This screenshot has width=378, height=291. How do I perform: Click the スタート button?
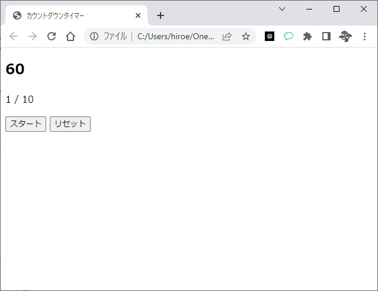point(26,124)
